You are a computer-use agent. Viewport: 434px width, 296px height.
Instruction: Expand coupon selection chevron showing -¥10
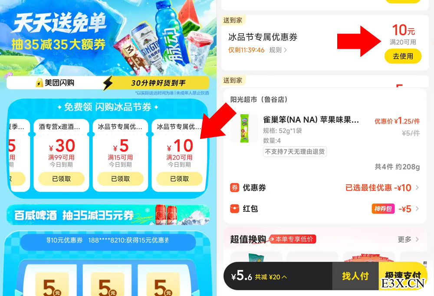417,187
